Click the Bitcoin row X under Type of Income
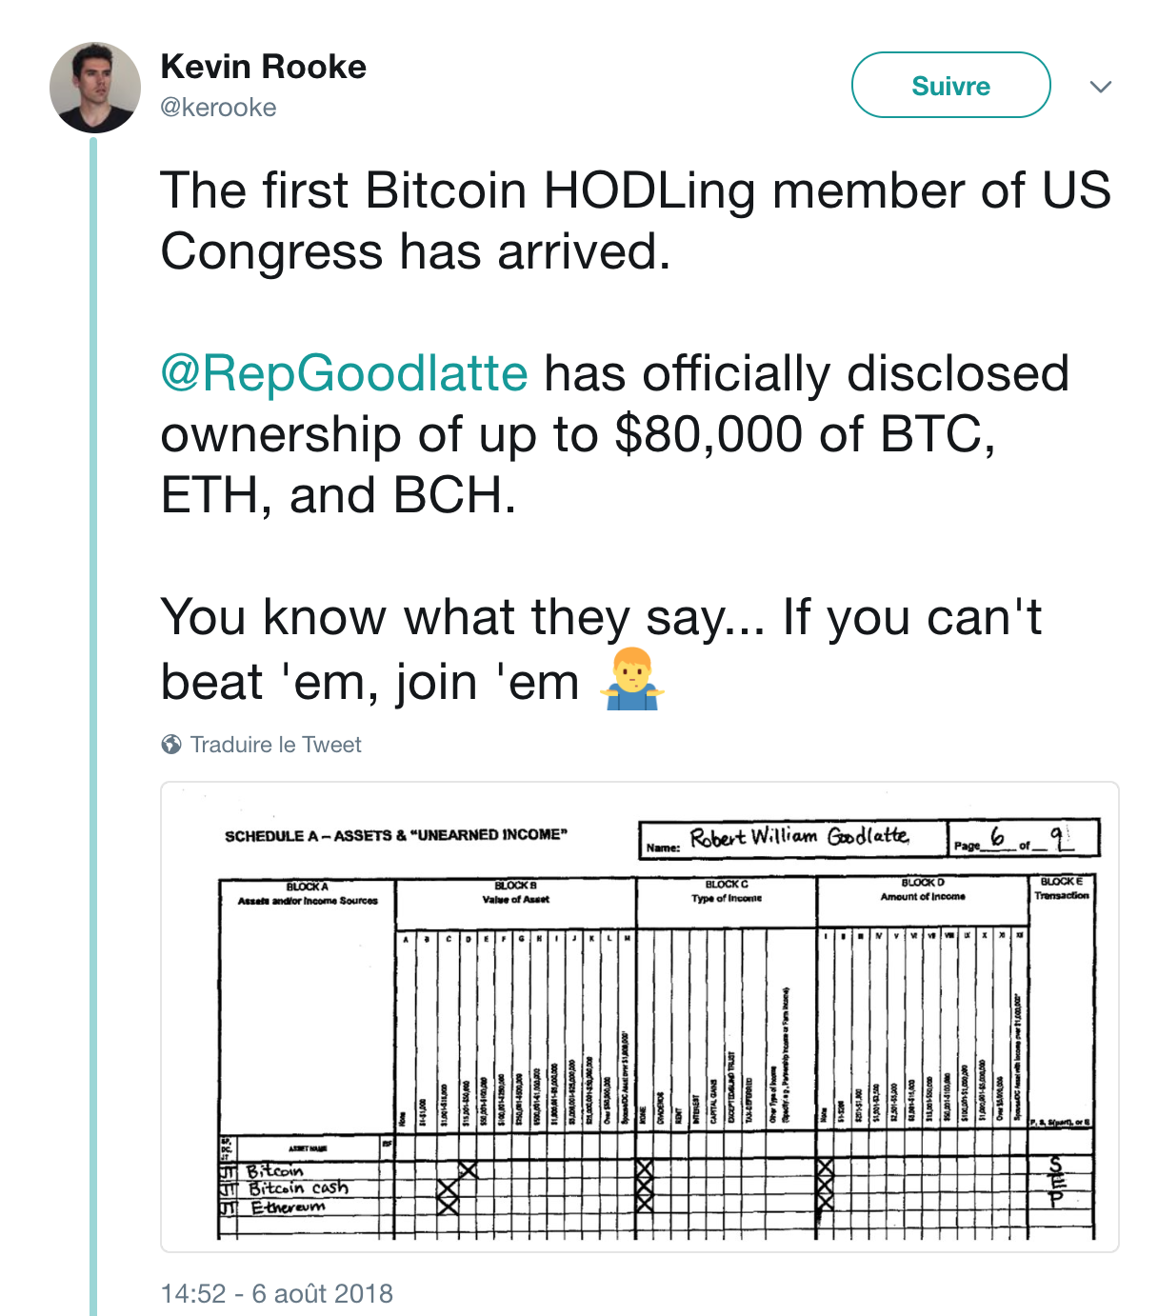This screenshot has width=1158, height=1316. click(x=644, y=1170)
